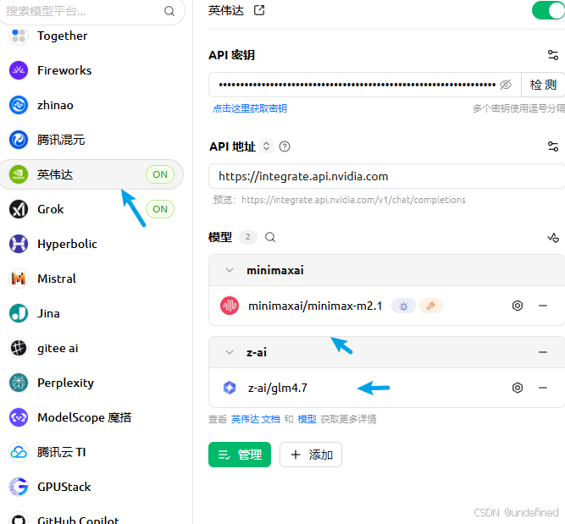Click the GPUStack logo icon
Viewport: 565px width, 524px height.
click(x=19, y=487)
